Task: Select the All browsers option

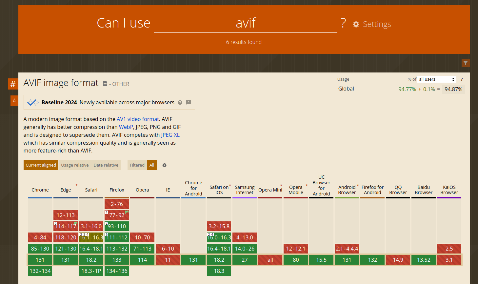Action: (x=152, y=165)
